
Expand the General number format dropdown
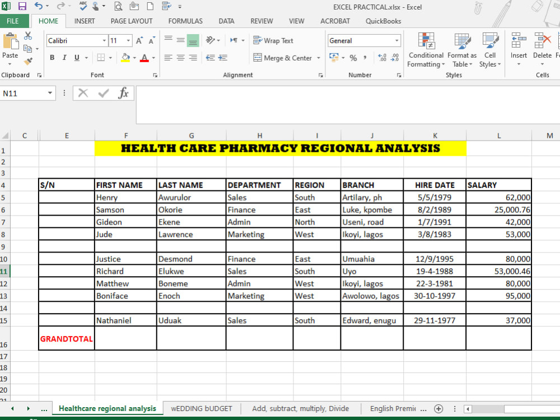click(x=396, y=41)
